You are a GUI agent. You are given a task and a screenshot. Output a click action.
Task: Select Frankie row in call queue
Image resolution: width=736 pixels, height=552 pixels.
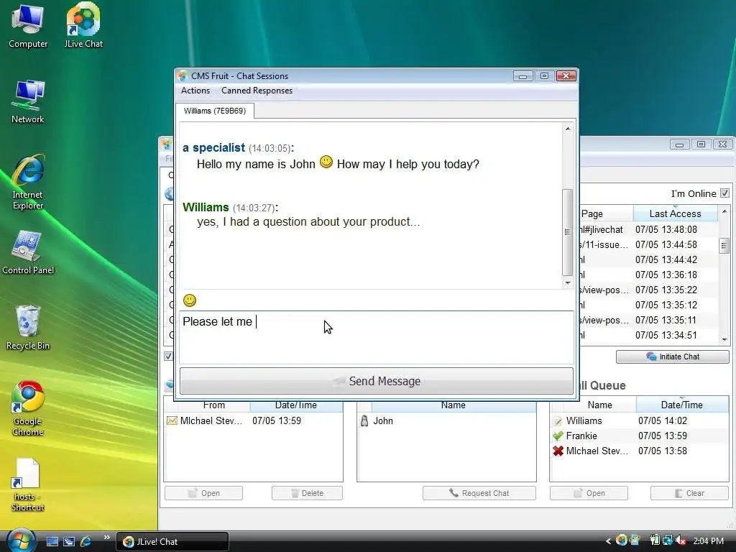point(639,436)
